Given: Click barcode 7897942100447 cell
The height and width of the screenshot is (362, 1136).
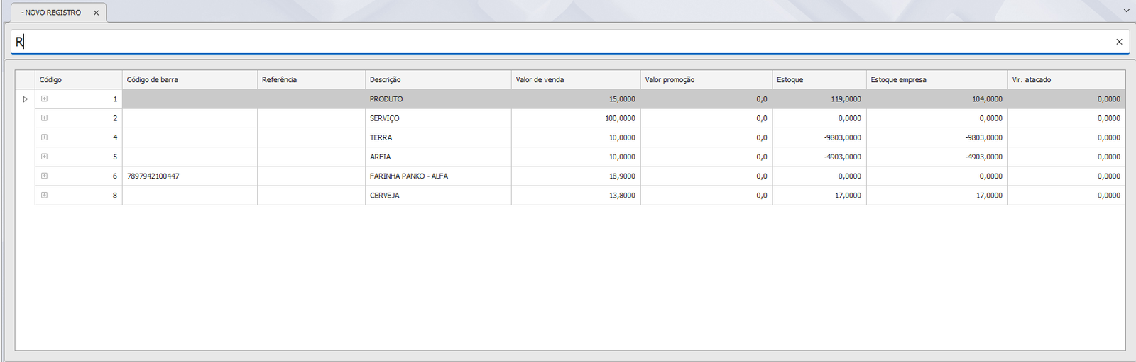Looking at the screenshot, I should 190,176.
